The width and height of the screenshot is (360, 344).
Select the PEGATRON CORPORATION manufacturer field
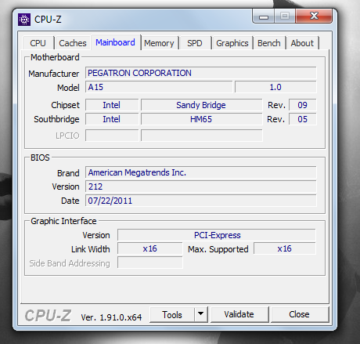(x=201, y=73)
